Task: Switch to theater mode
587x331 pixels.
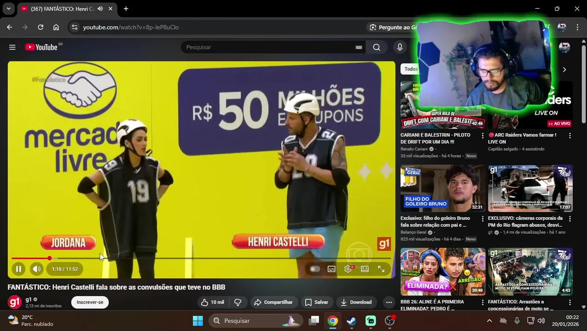Action: 365,269
